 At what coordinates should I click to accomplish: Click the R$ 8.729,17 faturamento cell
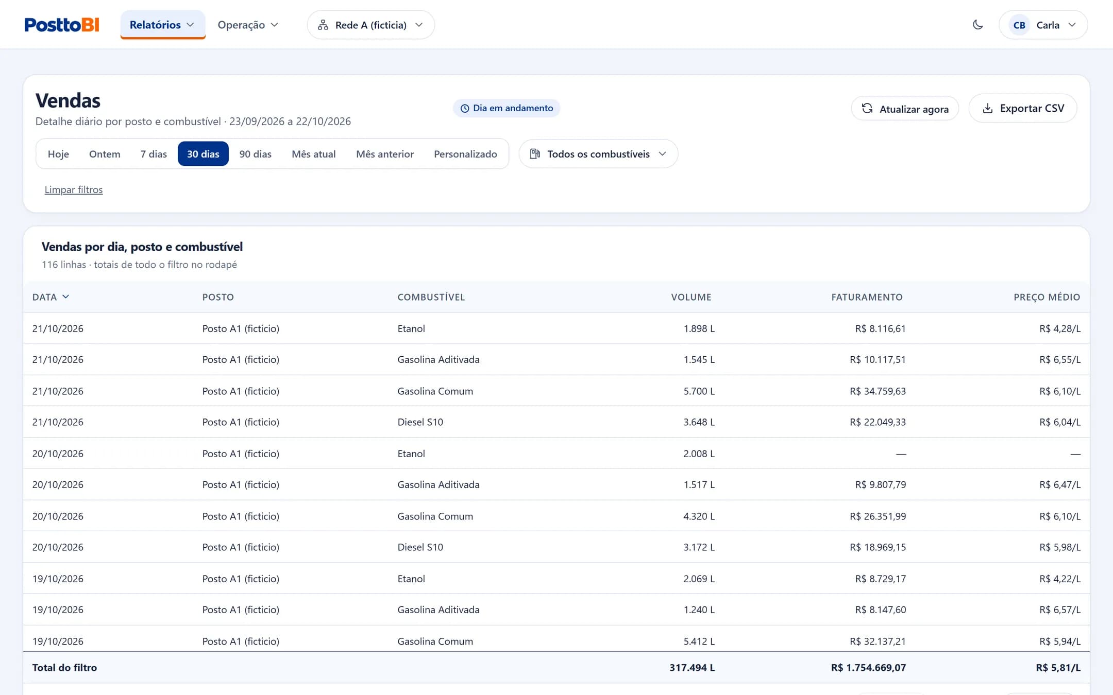[x=880, y=579]
